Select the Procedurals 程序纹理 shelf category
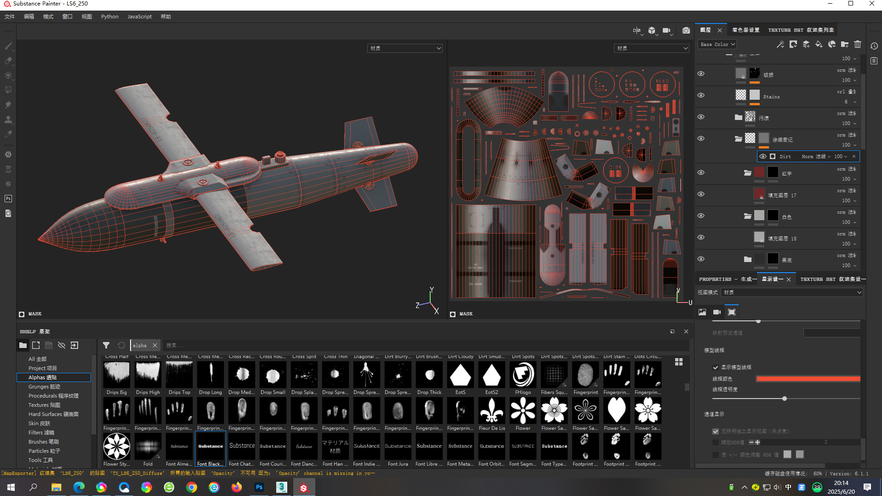This screenshot has width=882, height=496. tap(53, 396)
